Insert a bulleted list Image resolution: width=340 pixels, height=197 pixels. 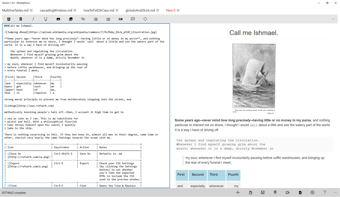click(96, 19)
